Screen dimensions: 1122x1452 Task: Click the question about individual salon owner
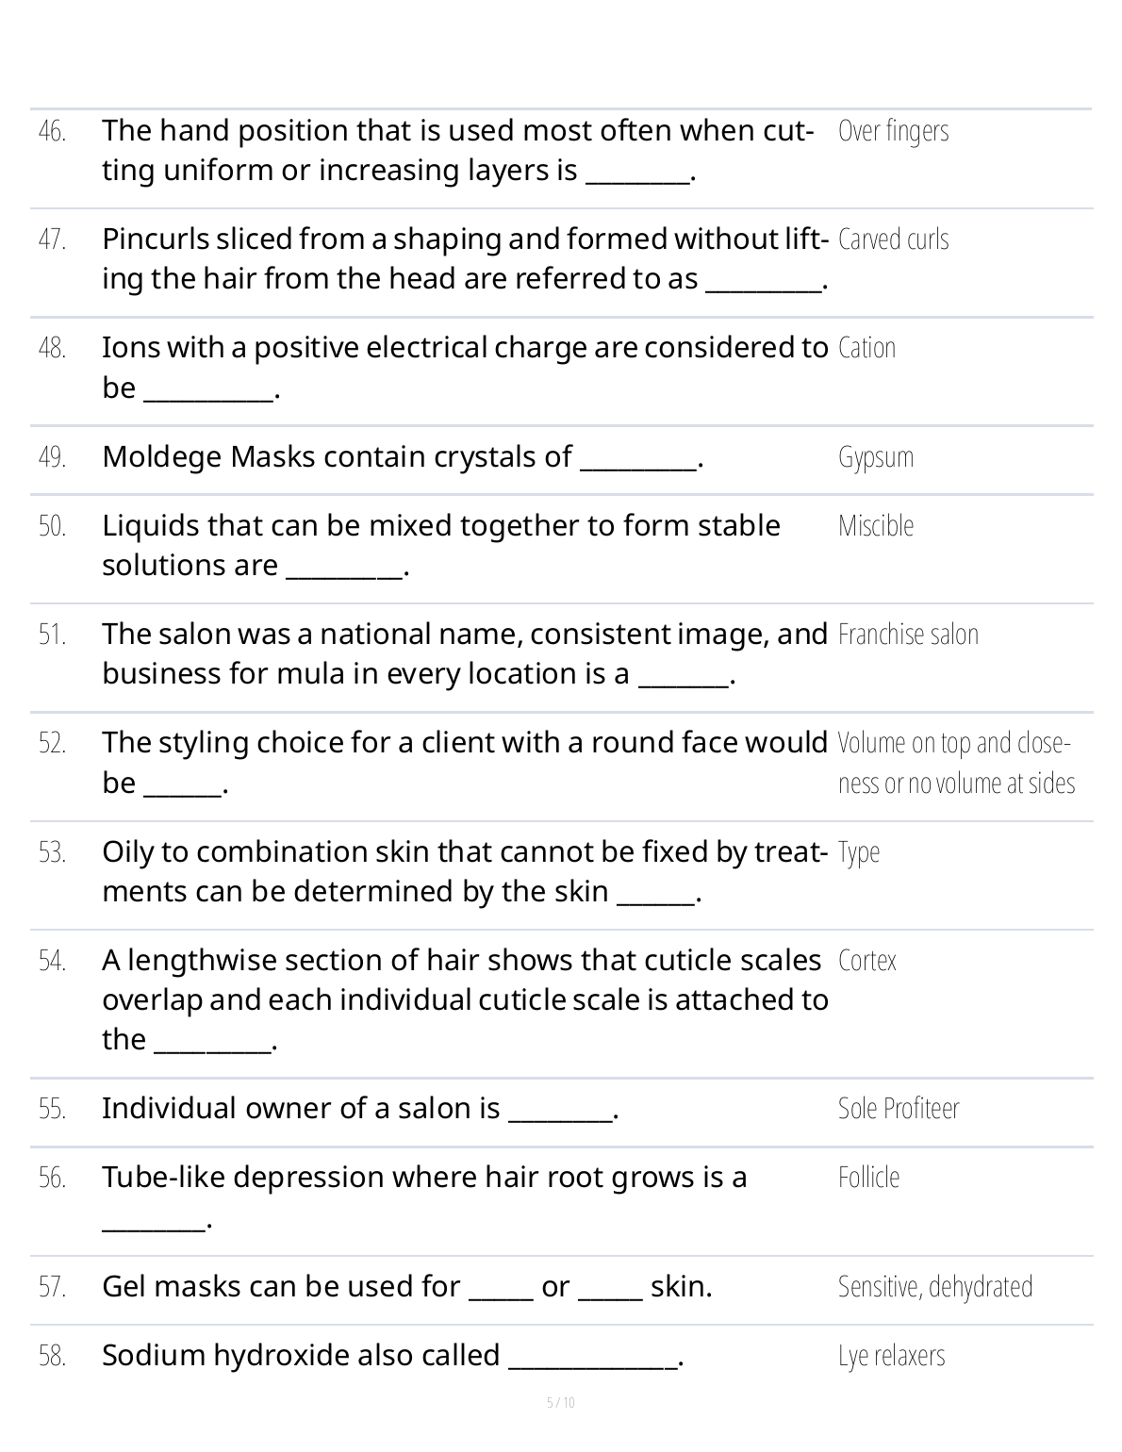coord(359,1109)
